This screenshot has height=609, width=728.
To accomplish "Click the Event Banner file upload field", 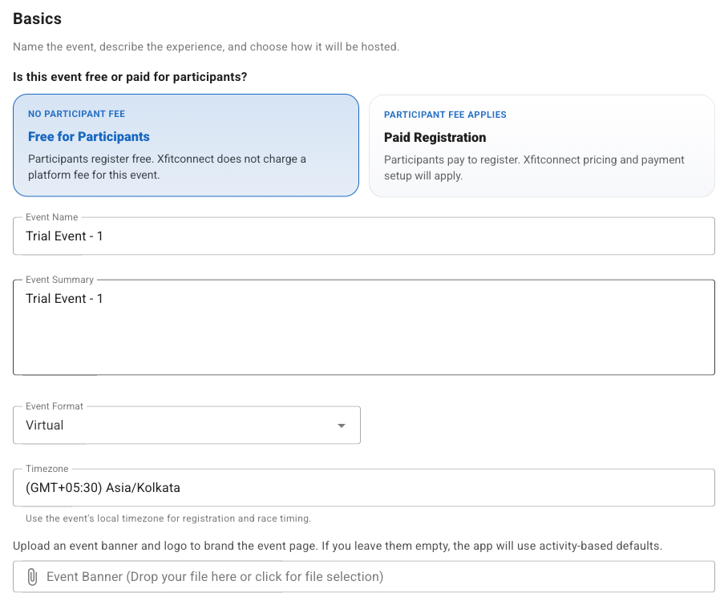I will (x=364, y=576).
